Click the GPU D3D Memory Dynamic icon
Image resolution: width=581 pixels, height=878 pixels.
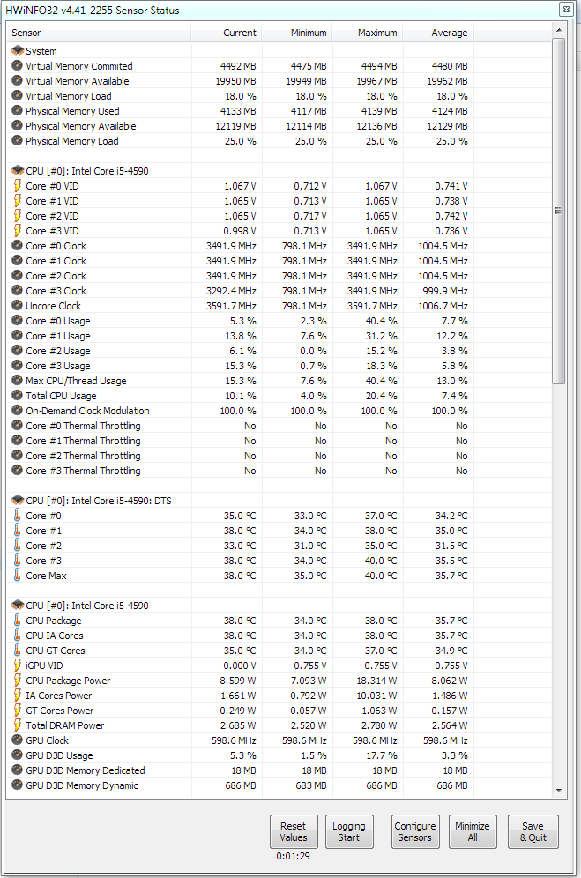tap(18, 785)
